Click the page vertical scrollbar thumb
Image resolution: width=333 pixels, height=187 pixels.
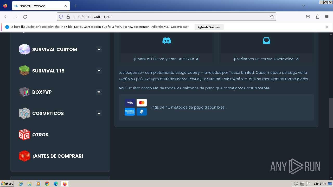pos(331,113)
